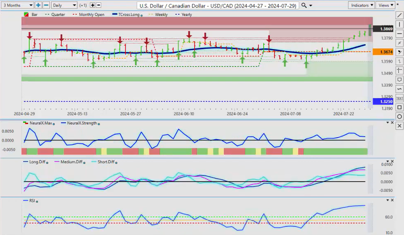Toggle the TCross.Long legend entry
404x235 pixels.
pos(127,14)
